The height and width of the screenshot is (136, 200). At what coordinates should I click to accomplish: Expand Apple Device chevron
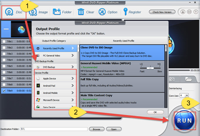[73, 78]
